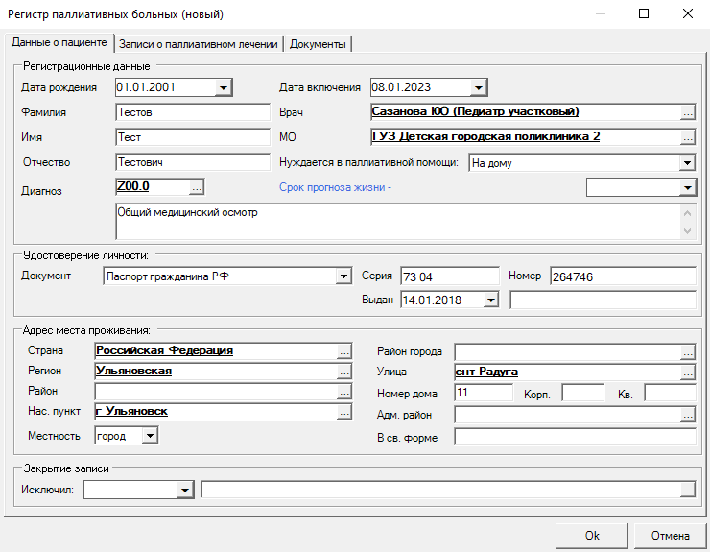Open the Исключил dropdown
This screenshot has height=552, width=710.
(x=185, y=490)
